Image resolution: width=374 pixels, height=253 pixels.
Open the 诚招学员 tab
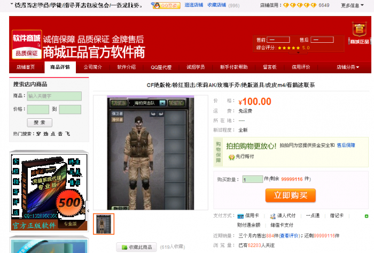(196, 67)
